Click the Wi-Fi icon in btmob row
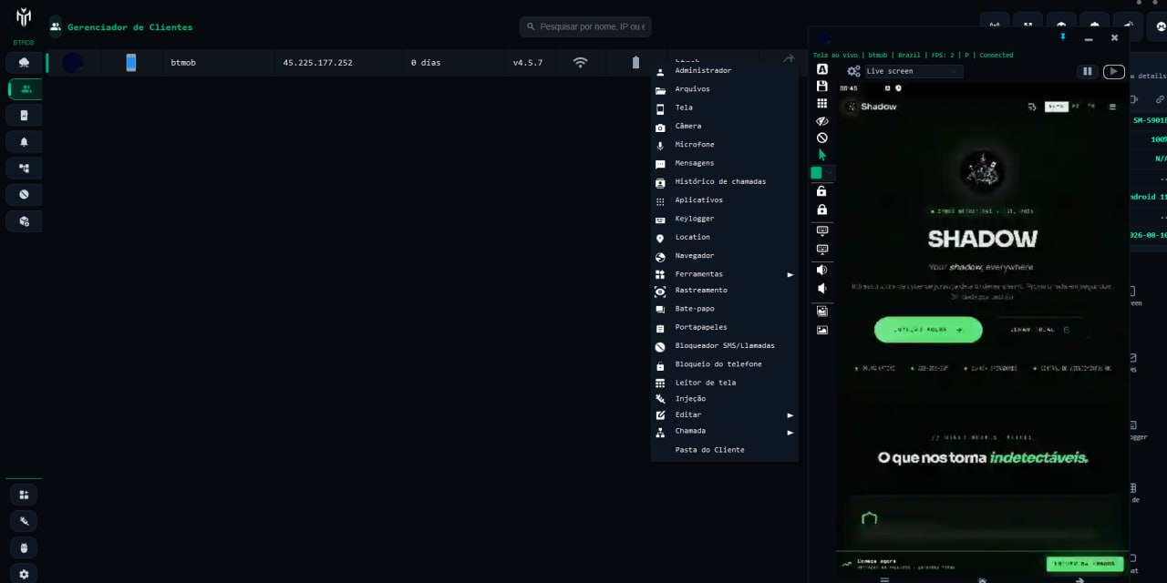The height and width of the screenshot is (583, 1167). 580,63
